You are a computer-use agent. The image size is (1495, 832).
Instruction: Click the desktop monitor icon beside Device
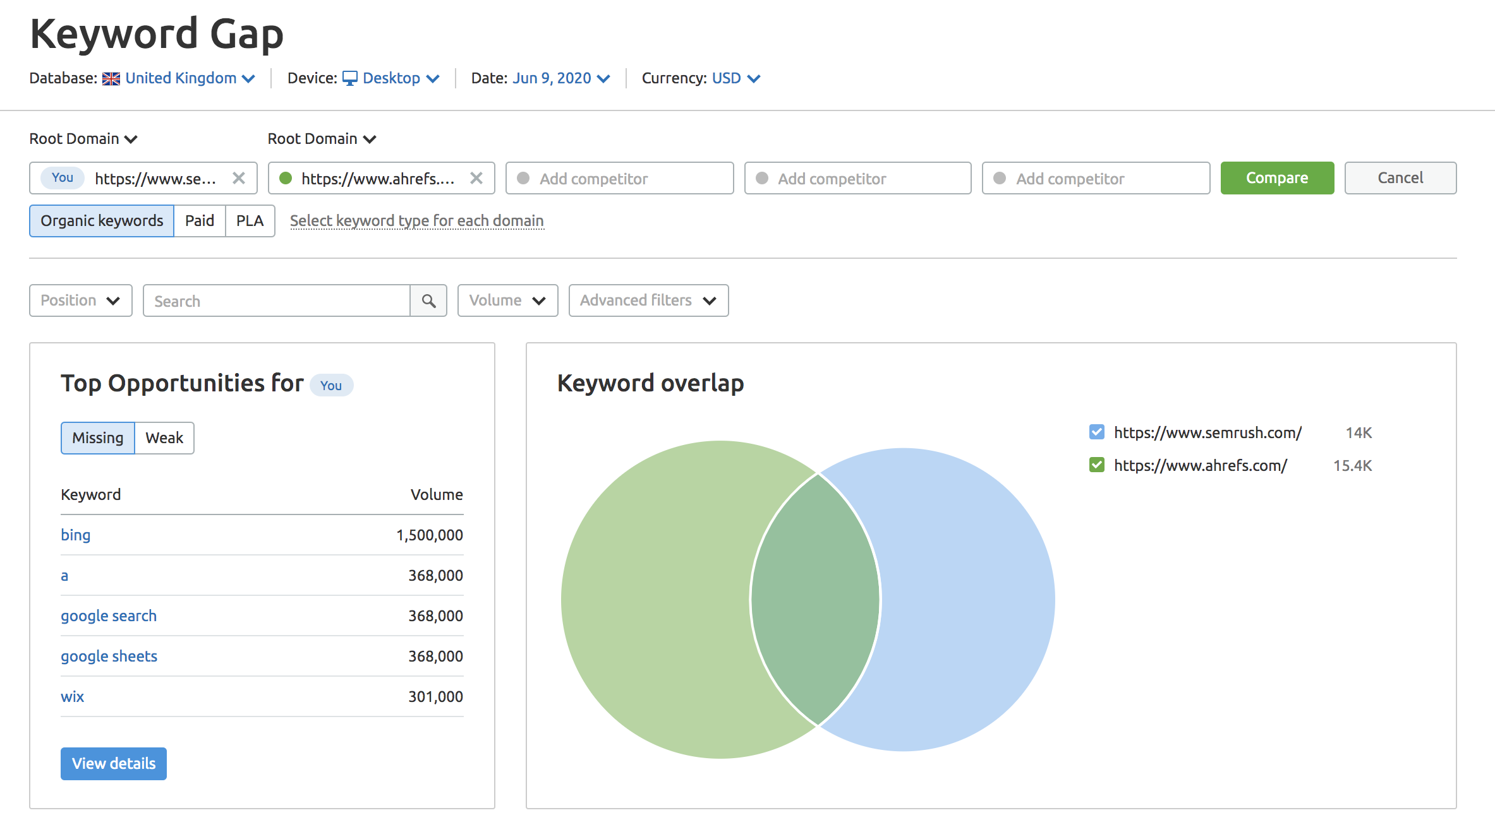(349, 78)
